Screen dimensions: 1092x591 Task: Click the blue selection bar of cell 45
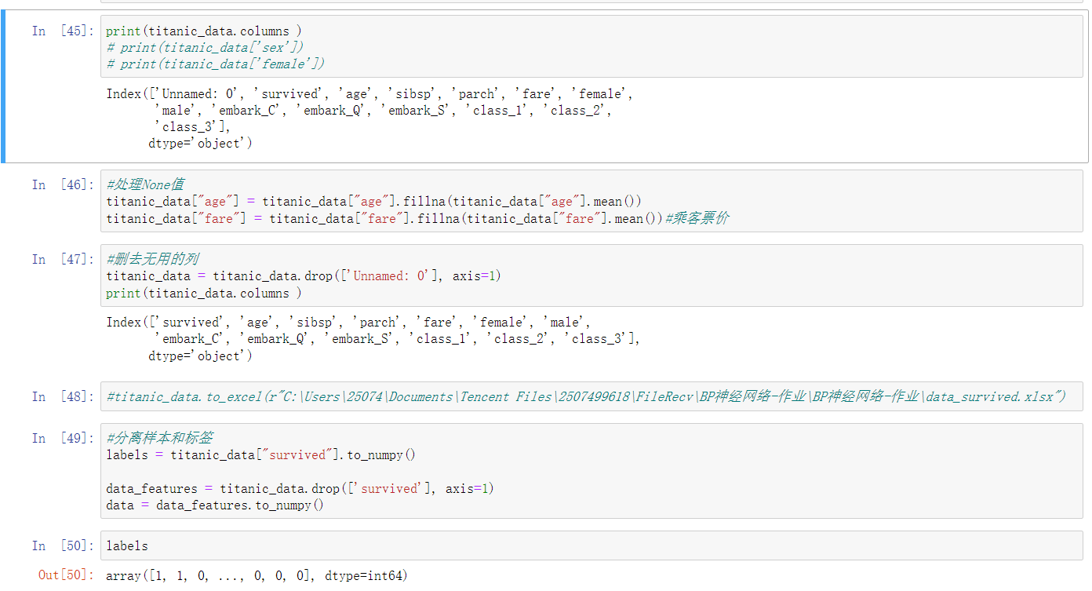click(x=3, y=88)
